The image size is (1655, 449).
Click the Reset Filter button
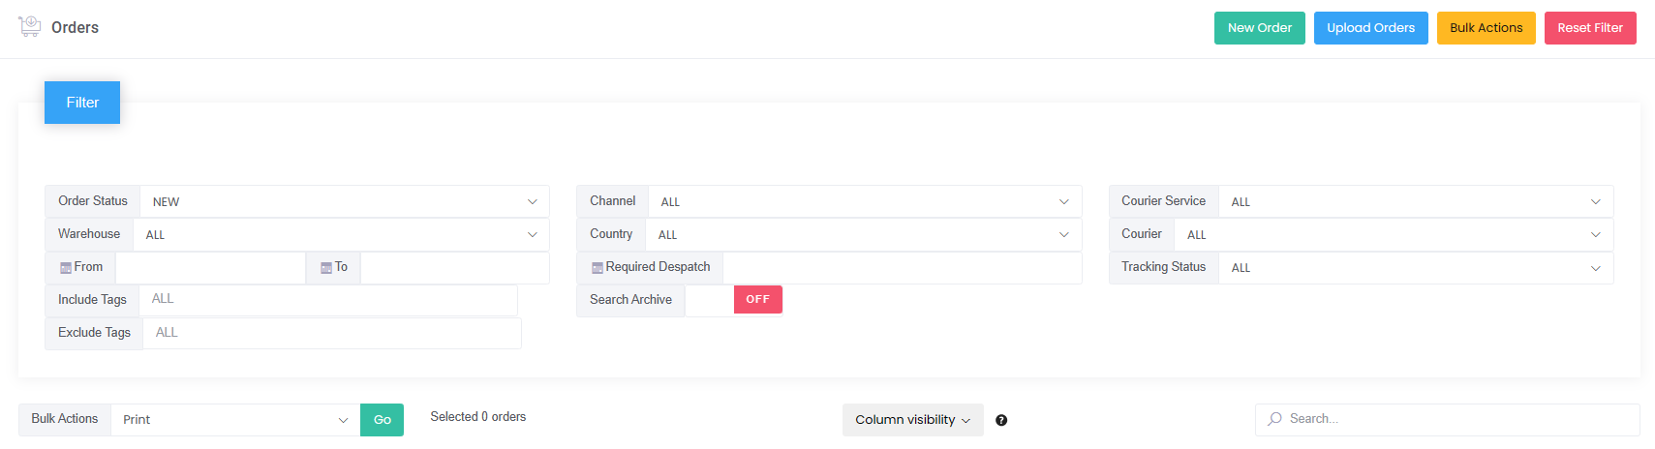coord(1590,28)
